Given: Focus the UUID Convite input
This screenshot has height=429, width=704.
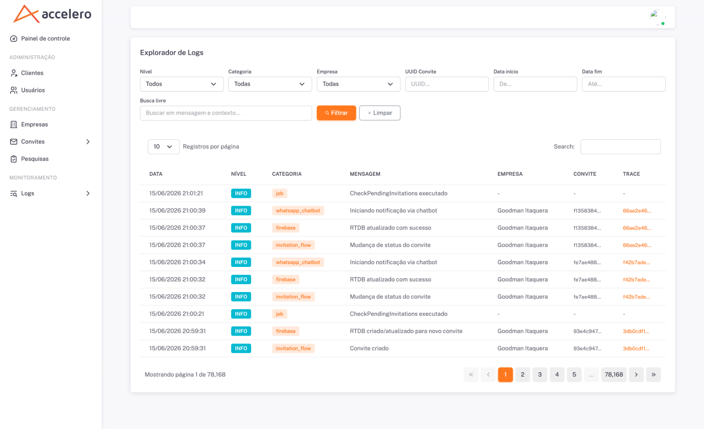Looking at the screenshot, I should [447, 84].
